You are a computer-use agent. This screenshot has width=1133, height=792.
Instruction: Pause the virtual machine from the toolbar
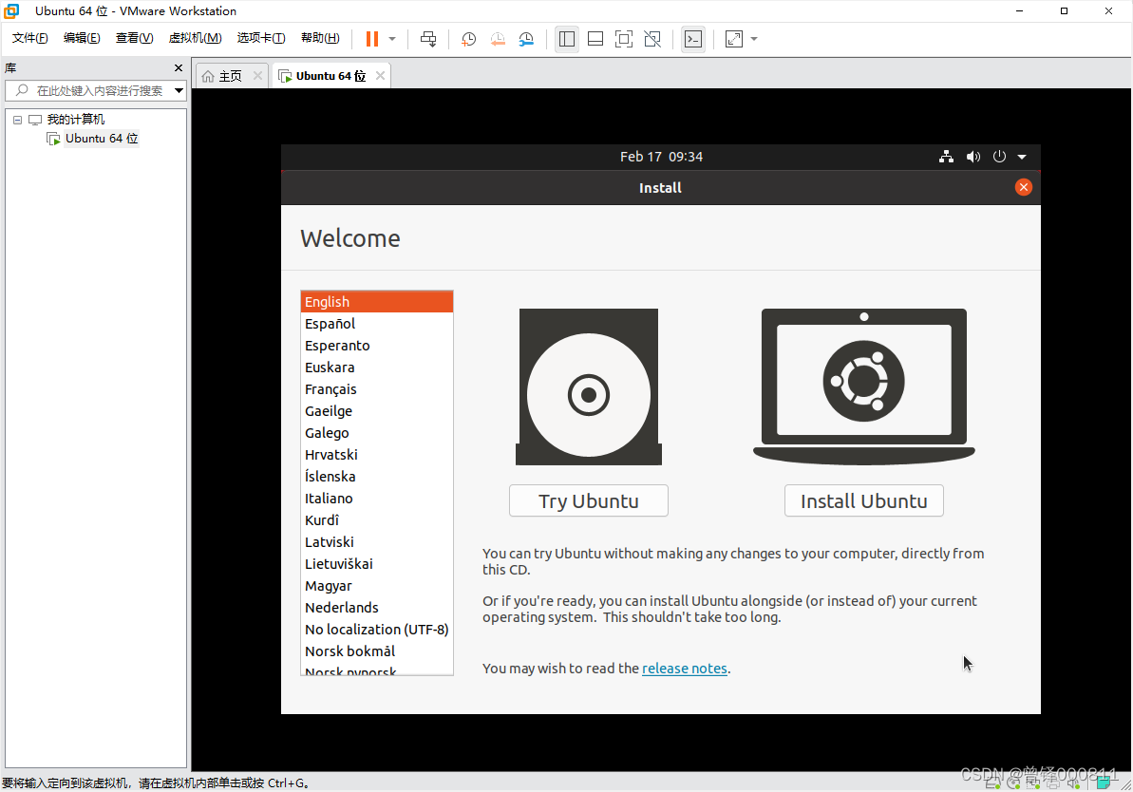(x=372, y=39)
